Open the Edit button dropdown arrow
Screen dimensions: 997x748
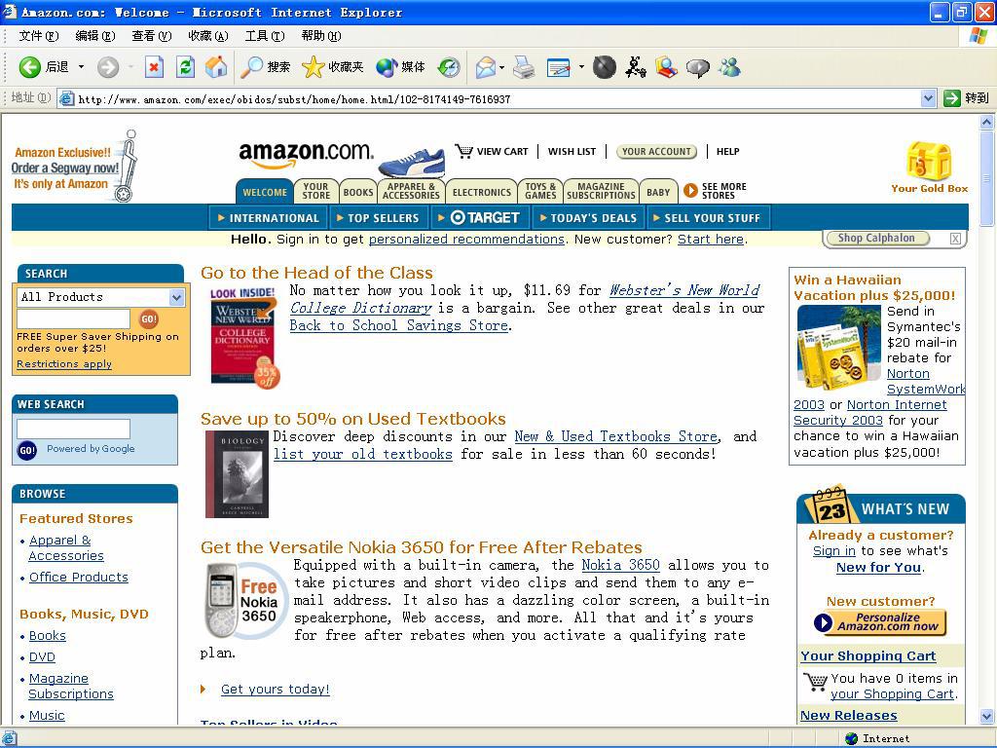[x=581, y=67]
